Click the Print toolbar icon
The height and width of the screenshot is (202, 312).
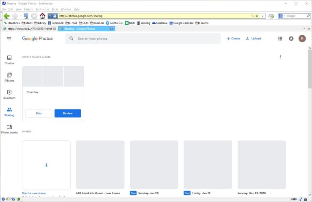click(x=271, y=16)
